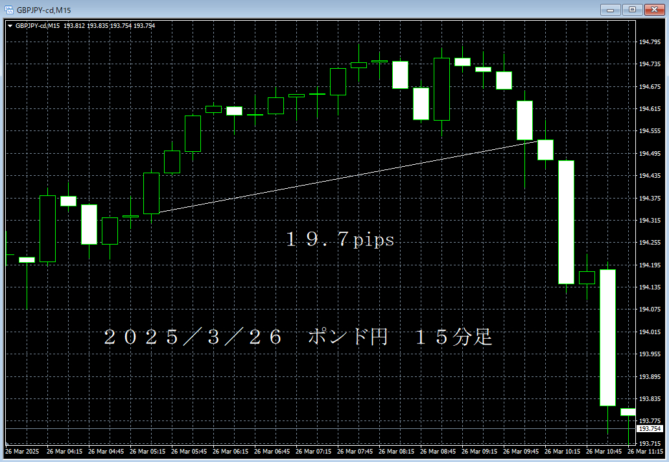
Task: Click the 26 Mar 04:15 time axis label
Action: point(64,452)
